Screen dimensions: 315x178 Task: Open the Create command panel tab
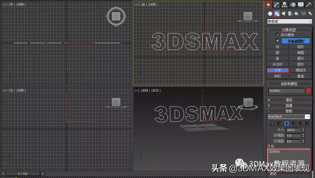click(x=268, y=5)
